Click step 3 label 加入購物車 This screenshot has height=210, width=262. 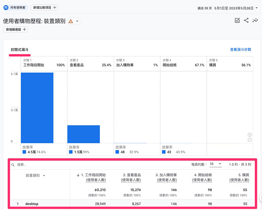pos(125,65)
